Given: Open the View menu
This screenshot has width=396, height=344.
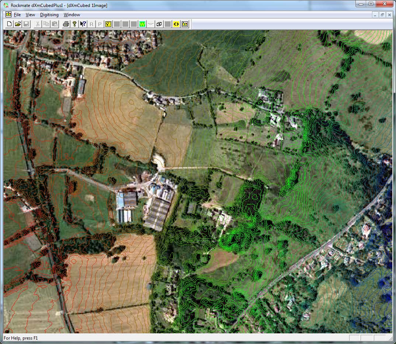Looking at the screenshot, I should [30, 15].
